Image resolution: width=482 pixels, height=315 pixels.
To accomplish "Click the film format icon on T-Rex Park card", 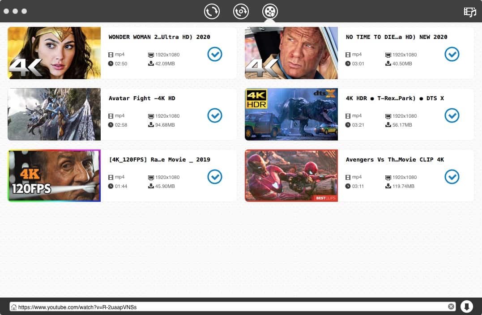I will [x=348, y=116].
